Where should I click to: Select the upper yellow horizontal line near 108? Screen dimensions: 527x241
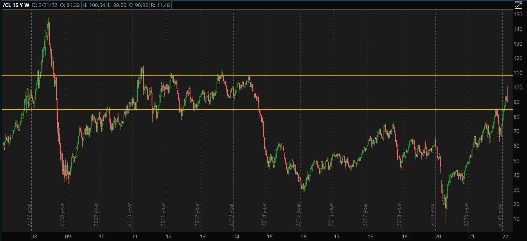click(x=257, y=75)
